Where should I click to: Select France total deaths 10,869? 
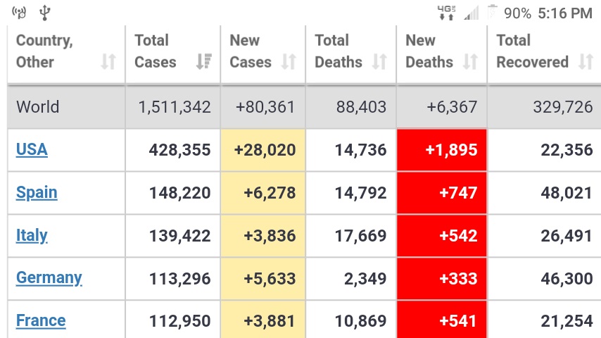pos(361,321)
